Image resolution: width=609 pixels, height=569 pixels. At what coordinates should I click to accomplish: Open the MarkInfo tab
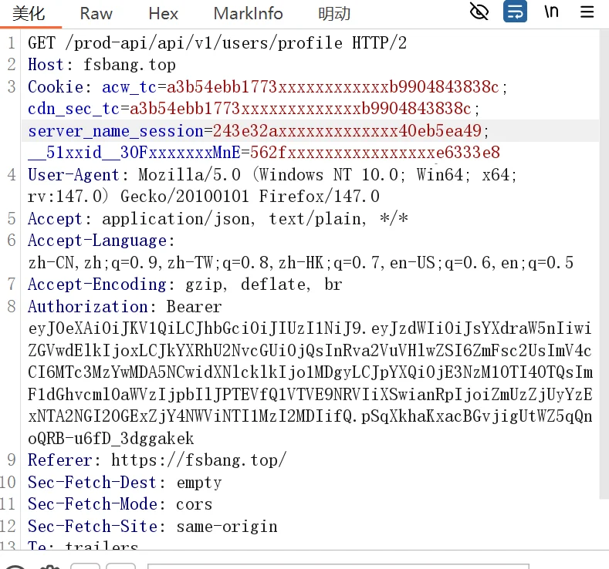point(248,13)
